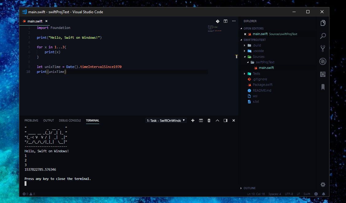Click the 'timeIntervalSince1970' text in editor
This screenshot has height=203, width=346.
tap(100, 67)
